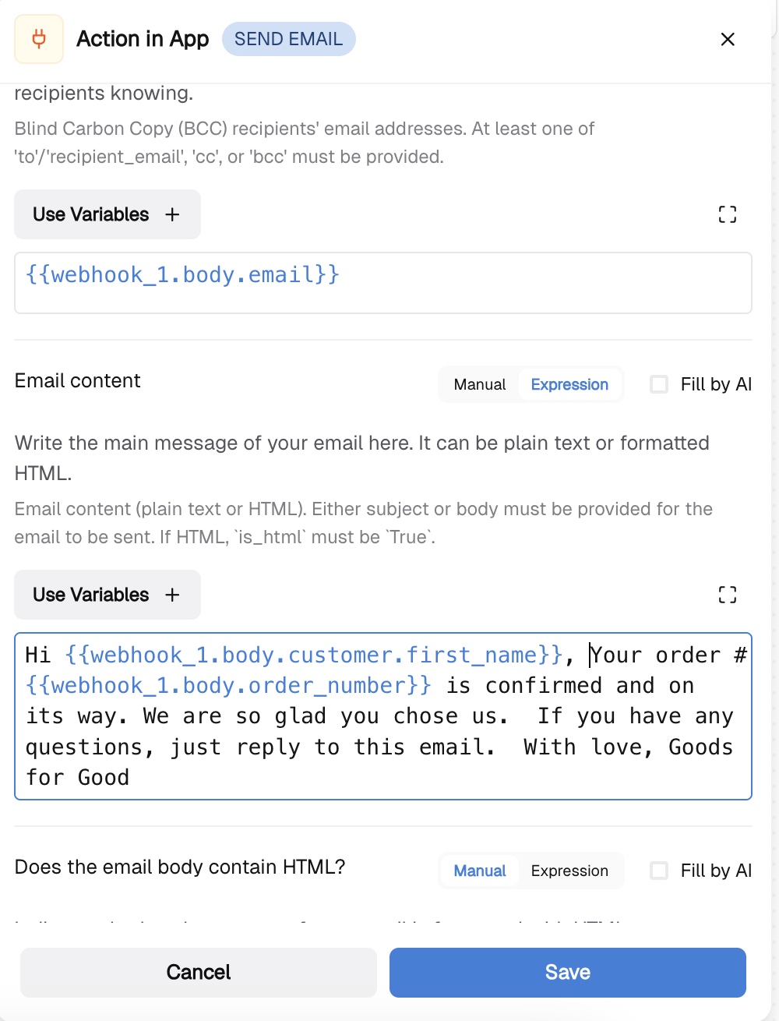The width and height of the screenshot is (779, 1021).
Task: Select the customer.first_name variable in the body
Action: (x=314, y=655)
